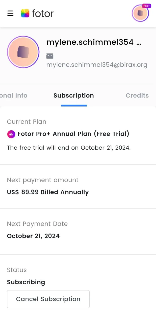Click the fotor wordmark text

point(43,13)
